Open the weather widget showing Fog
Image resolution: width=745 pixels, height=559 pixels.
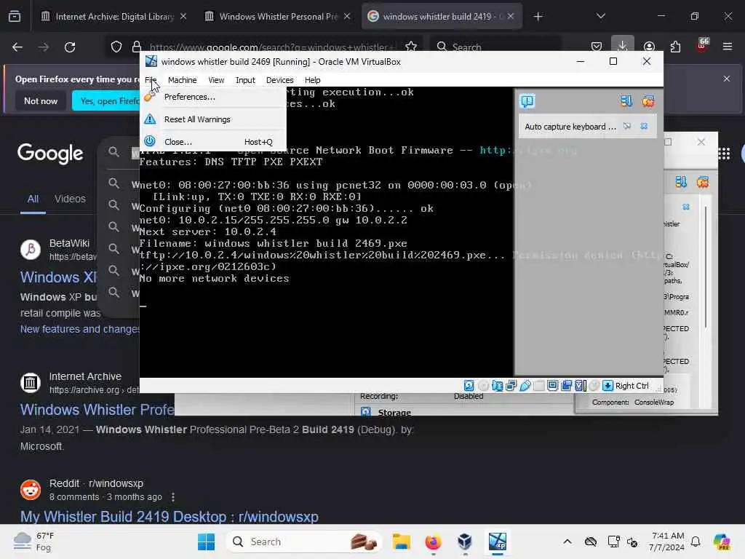click(34, 542)
